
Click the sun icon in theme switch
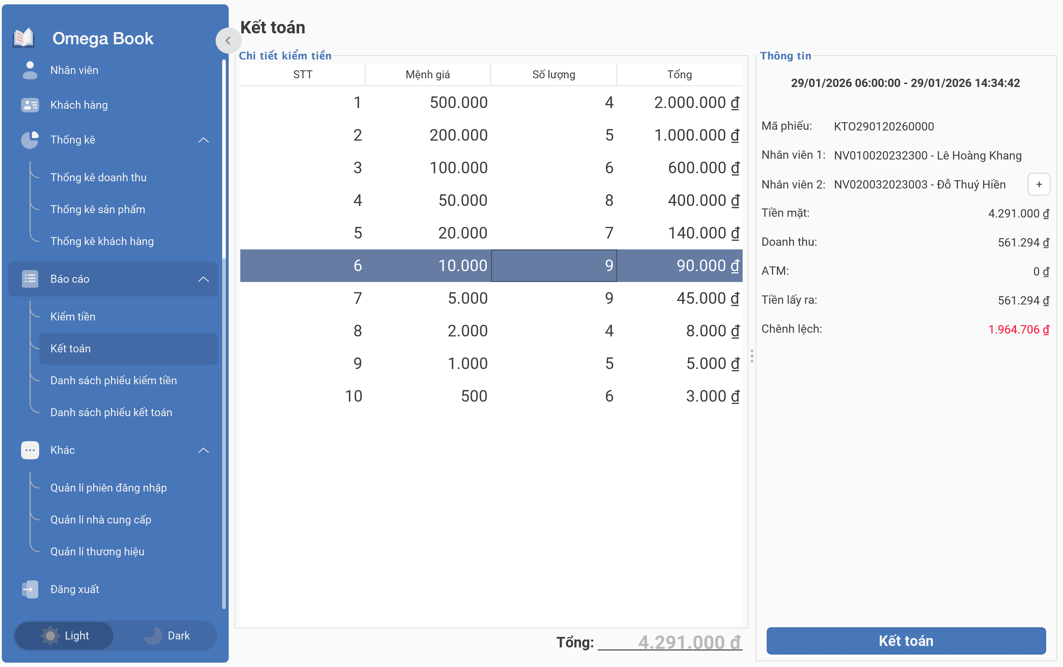tap(50, 636)
